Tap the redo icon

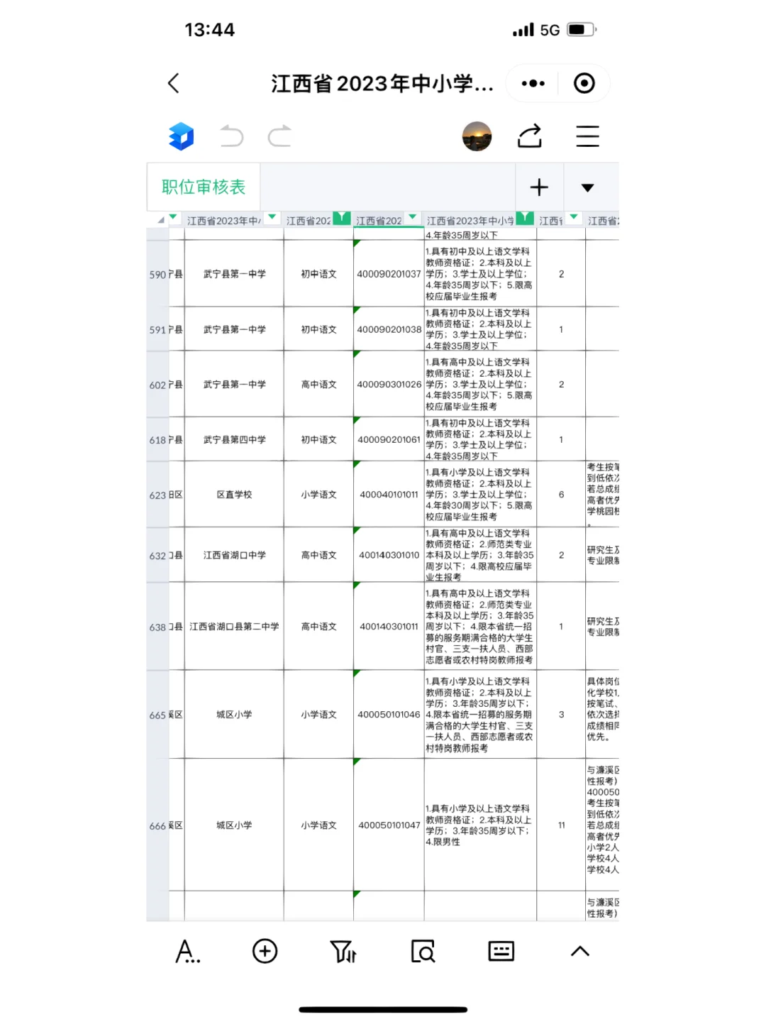tap(279, 136)
